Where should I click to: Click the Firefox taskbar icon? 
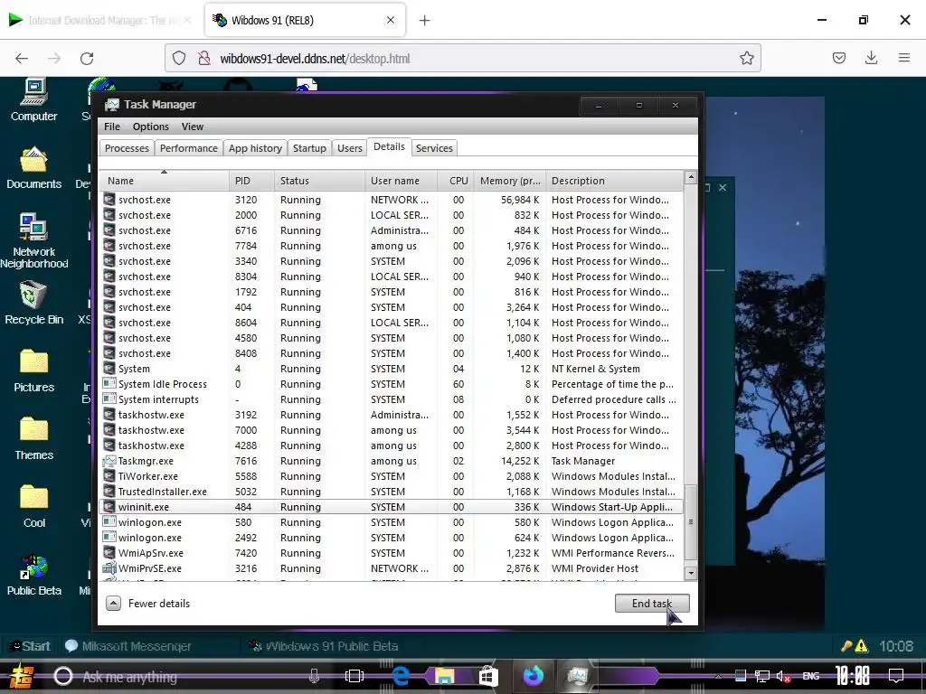[533, 675]
